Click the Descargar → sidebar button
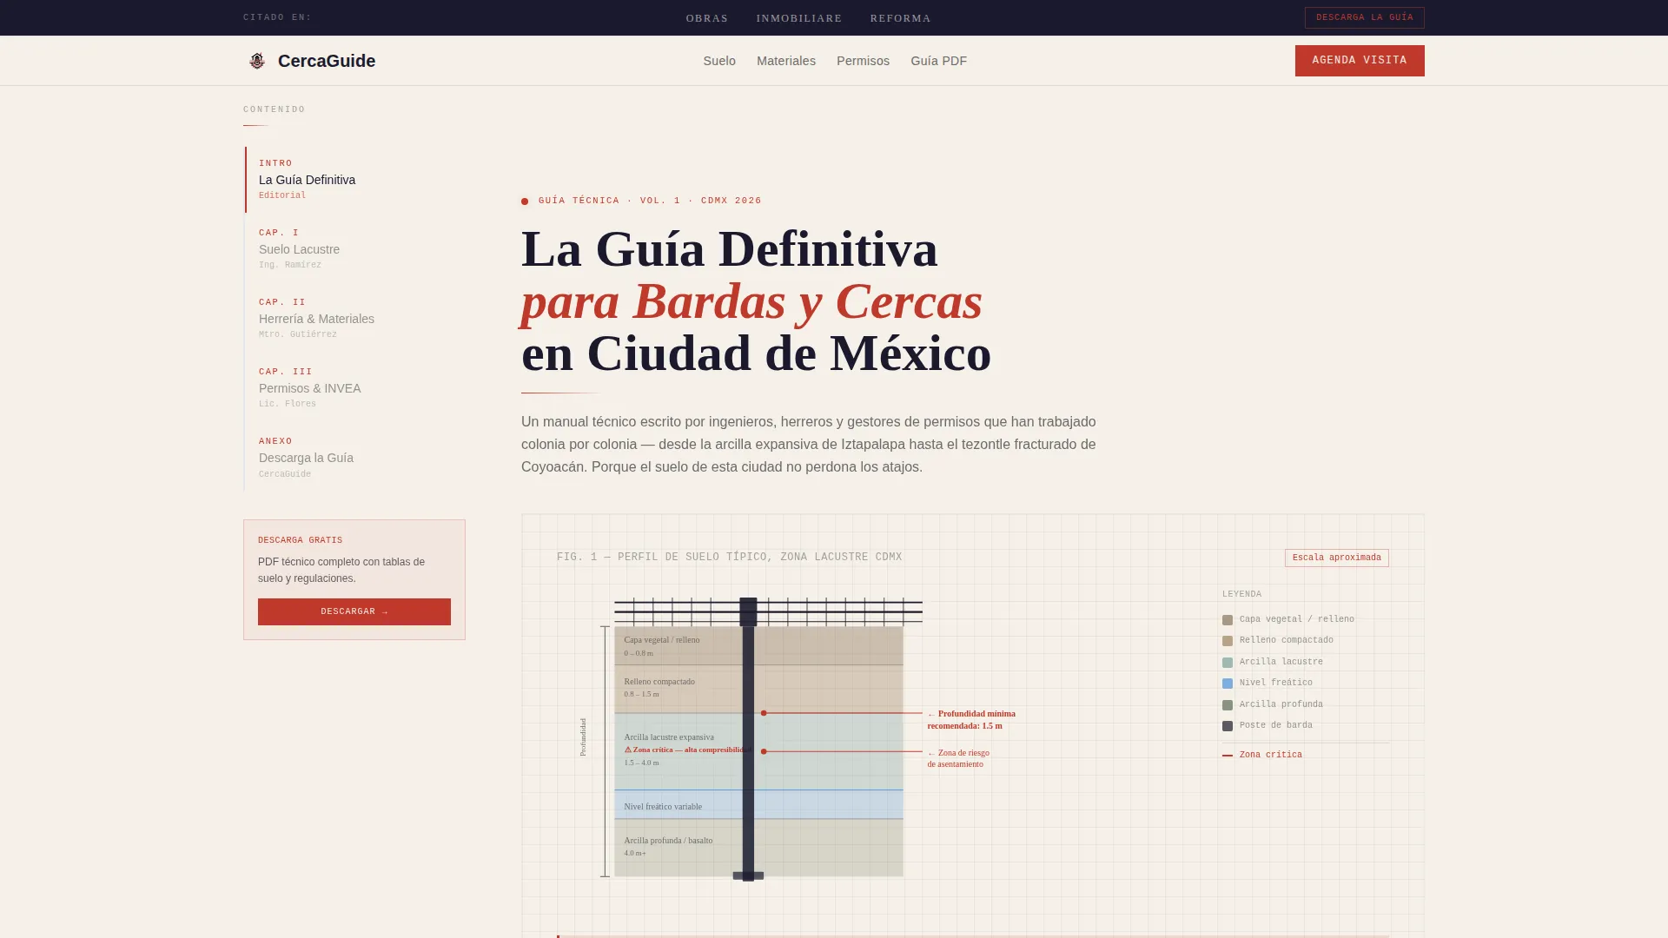This screenshot has width=1668, height=938. click(x=354, y=611)
